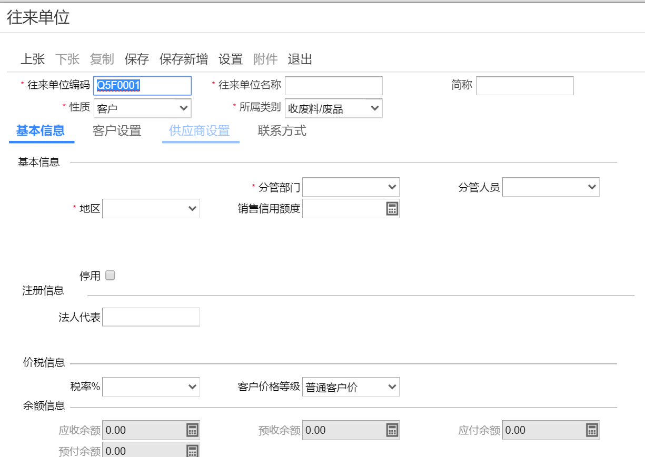Click the 应收余额 value 0.00

pos(116,430)
